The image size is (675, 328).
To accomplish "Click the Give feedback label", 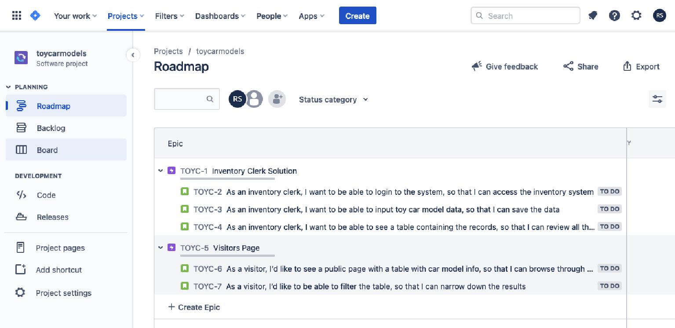I will click(x=512, y=66).
